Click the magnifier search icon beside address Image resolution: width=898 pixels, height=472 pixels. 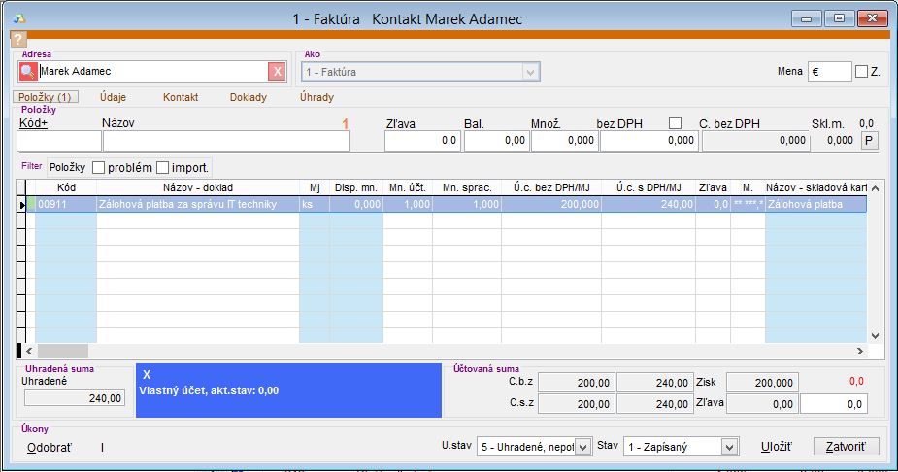(x=28, y=72)
